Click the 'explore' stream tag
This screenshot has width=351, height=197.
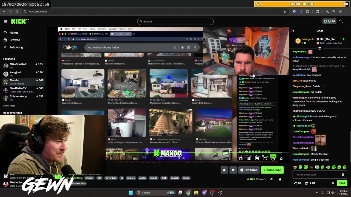(131, 178)
